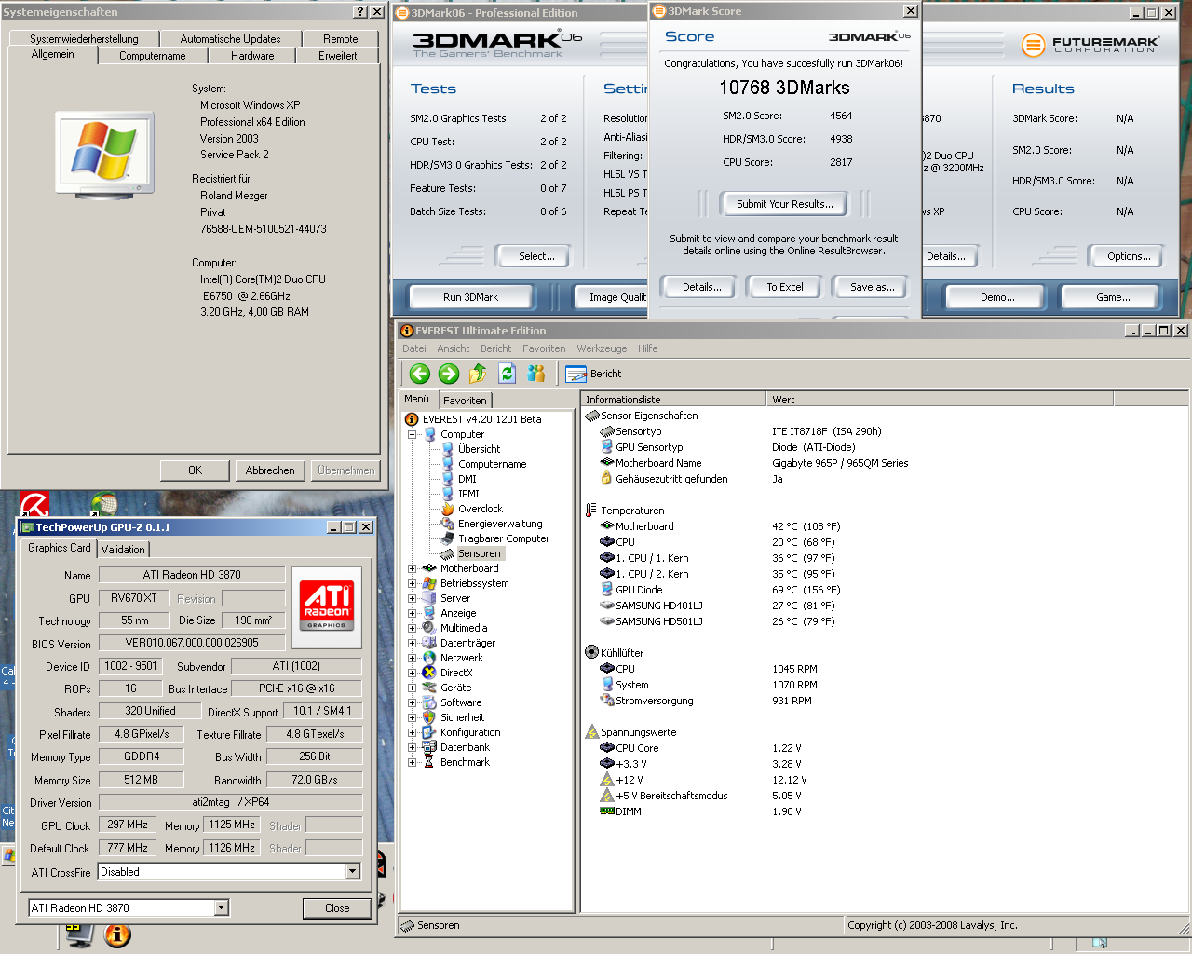Click the Close button in GPU-Z
Screen dimensions: 1192x954
337,908
